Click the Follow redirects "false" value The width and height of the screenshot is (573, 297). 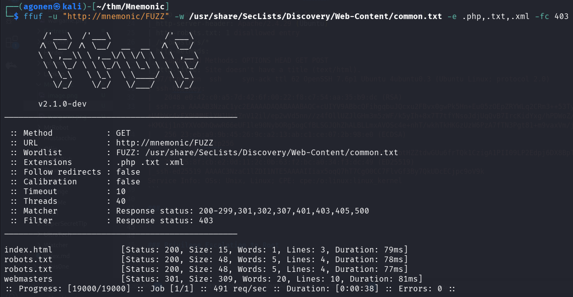[128, 172]
